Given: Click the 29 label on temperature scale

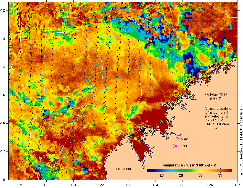Looking at the screenshot, I should click(x=181, y=176).
